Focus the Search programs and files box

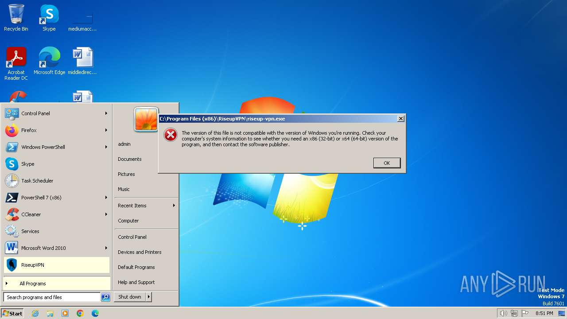pos(52,297)
